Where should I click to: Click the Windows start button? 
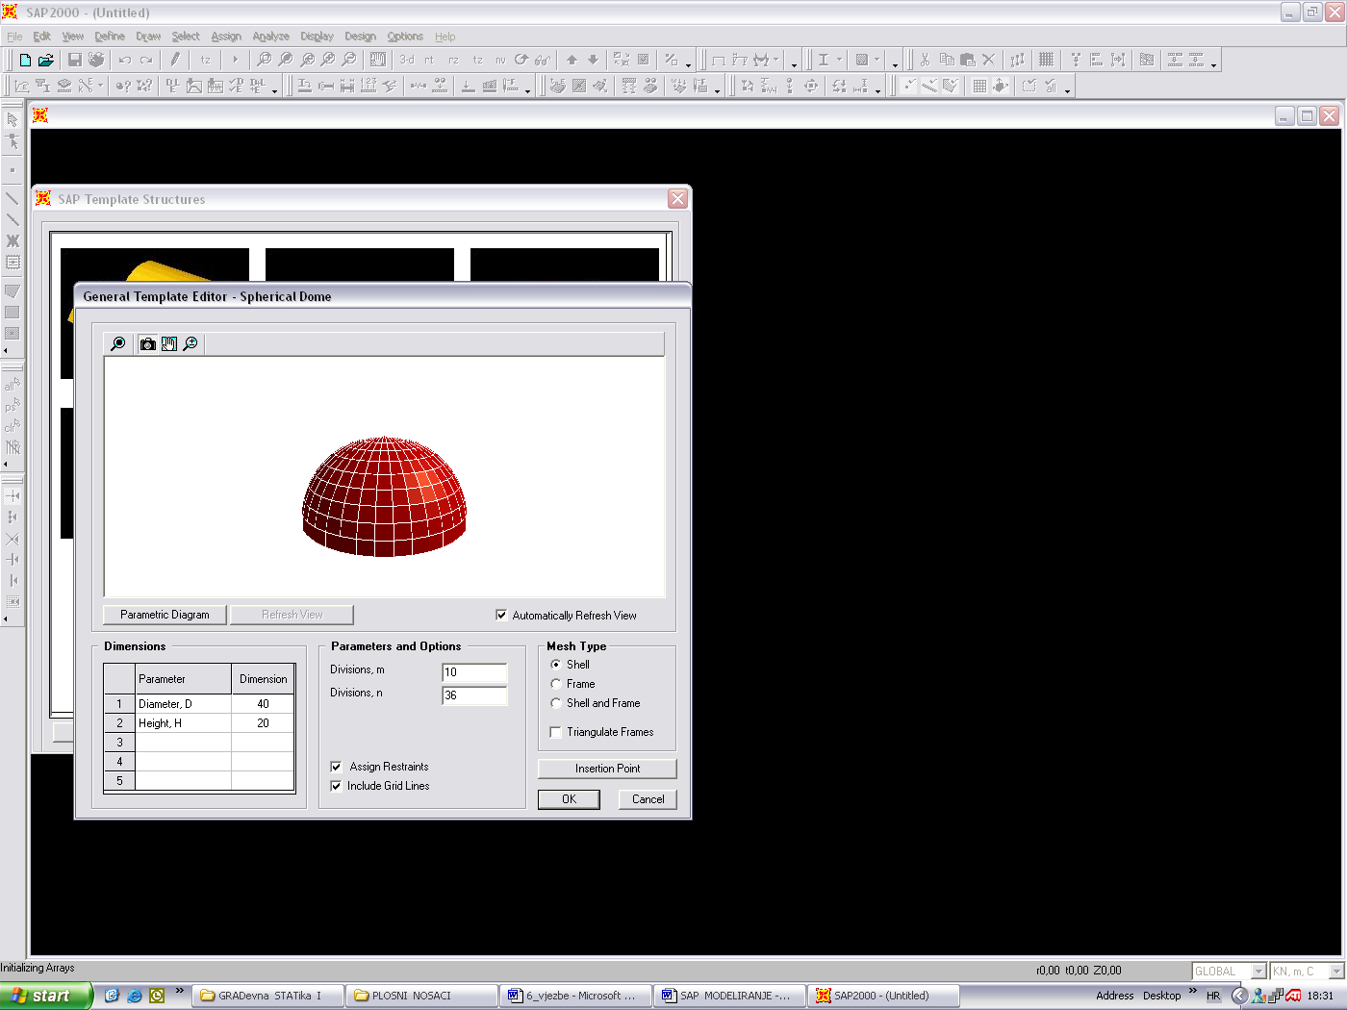(x=46, y=996)
